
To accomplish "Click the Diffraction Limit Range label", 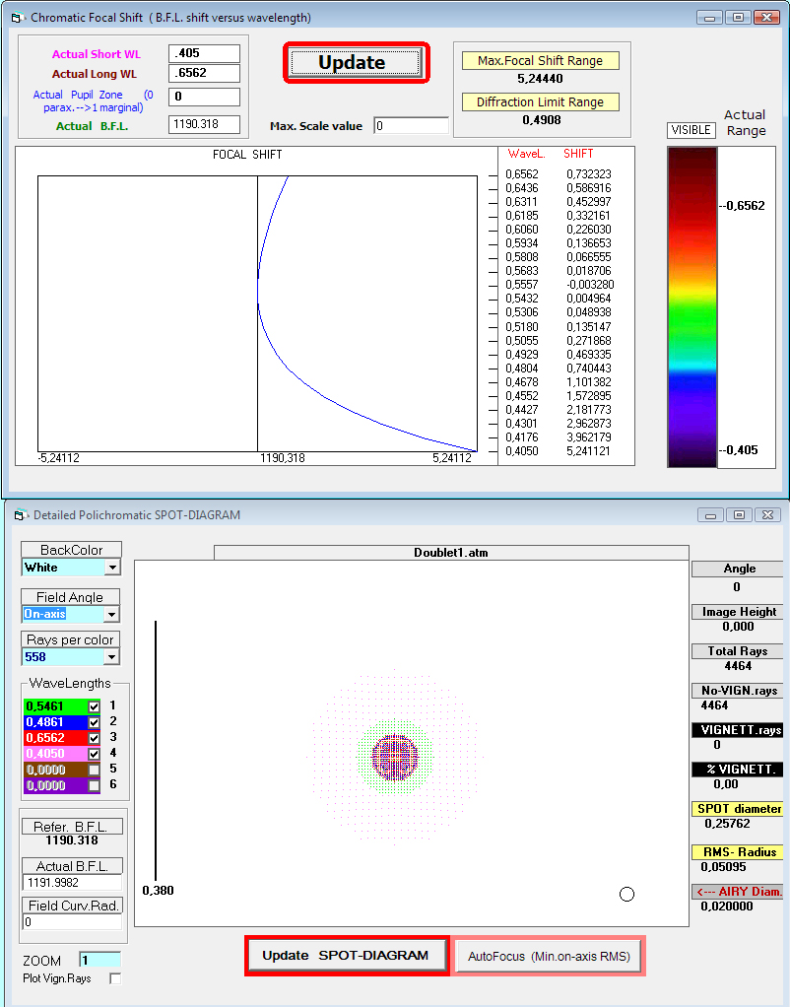I will point(540,101).
